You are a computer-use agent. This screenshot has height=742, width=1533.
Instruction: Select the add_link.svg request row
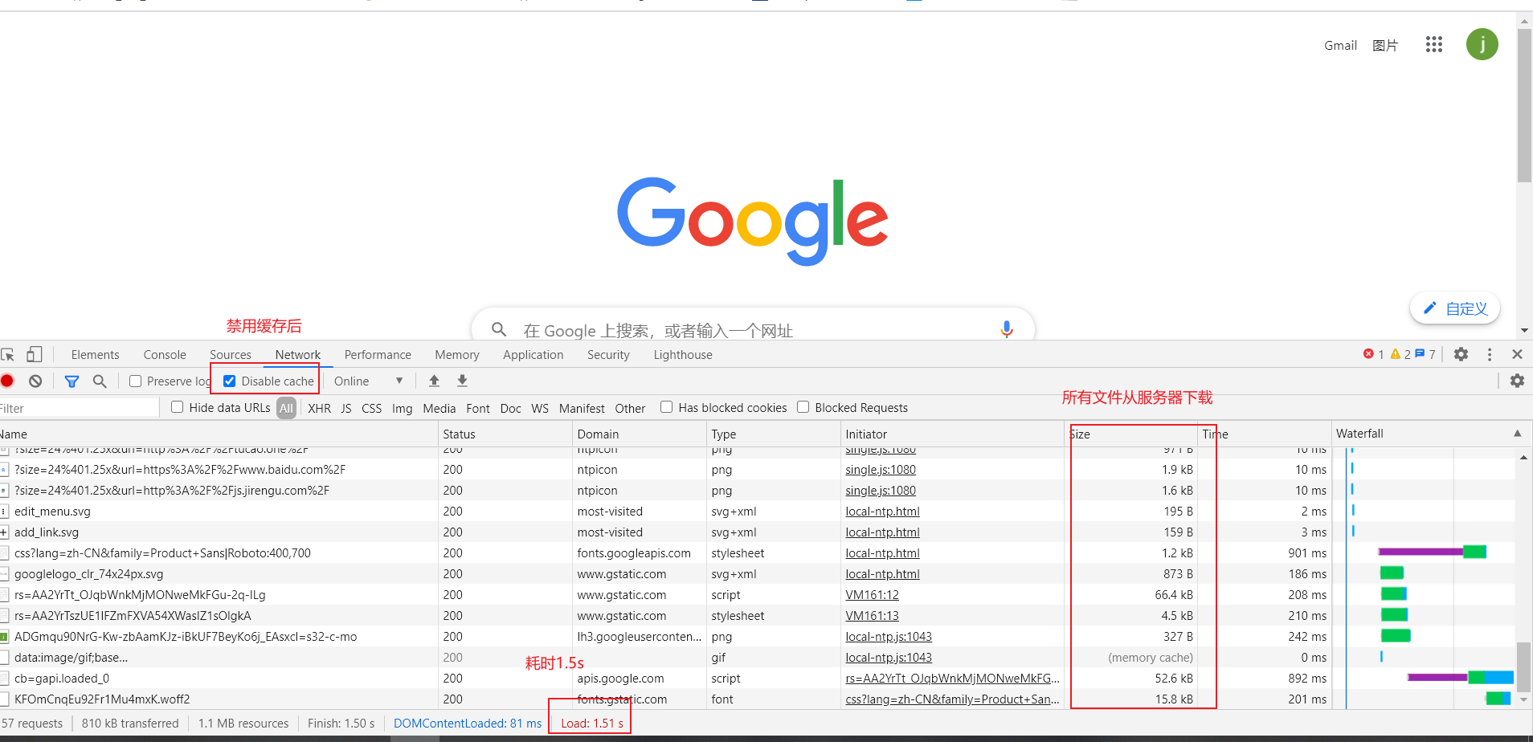tap(758, 532)
